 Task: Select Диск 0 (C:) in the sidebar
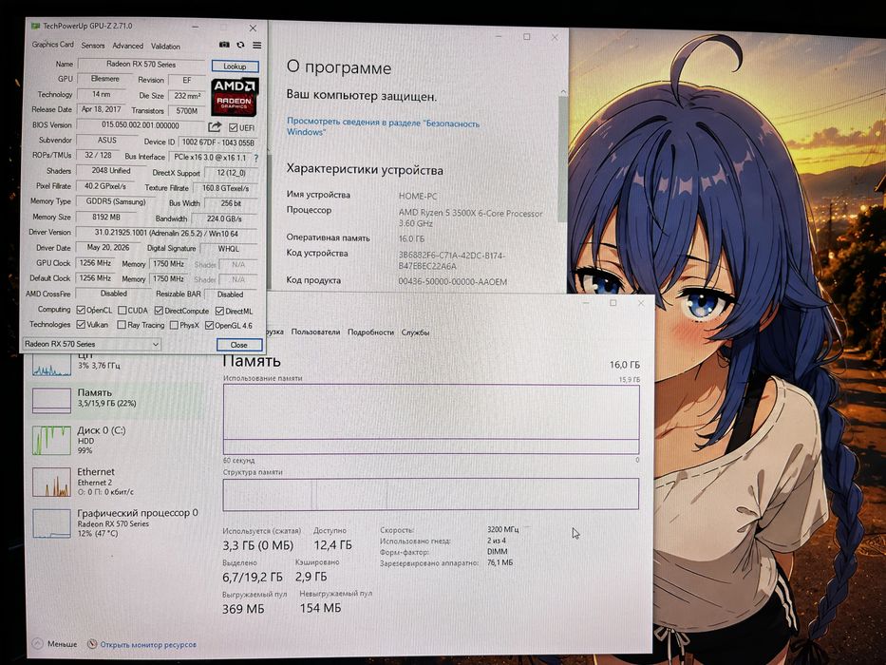click(116, 440)
